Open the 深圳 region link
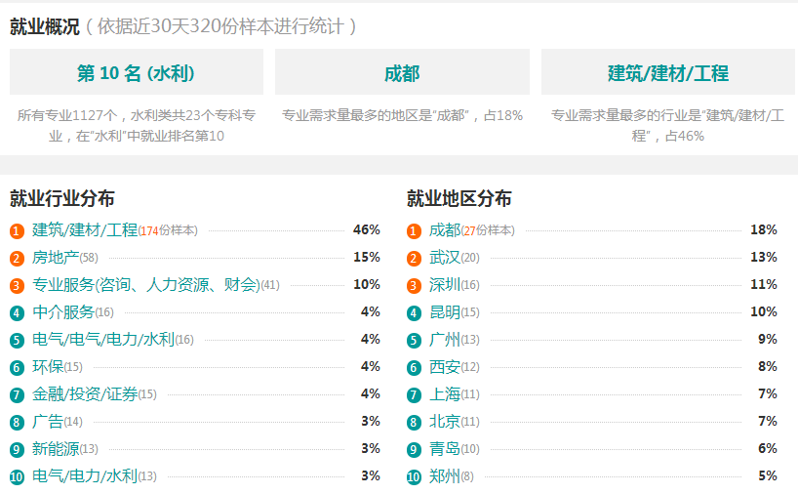 [445, 285]
